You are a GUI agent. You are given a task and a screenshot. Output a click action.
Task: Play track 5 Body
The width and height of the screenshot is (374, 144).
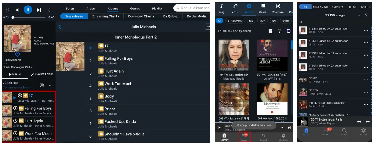[147, 98]
